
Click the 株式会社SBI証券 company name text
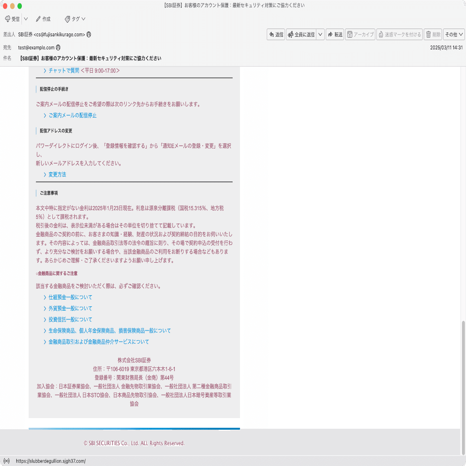pos(135,360)
